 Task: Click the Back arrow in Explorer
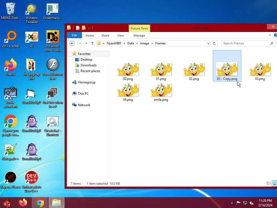pyautogui.click(x=72, y=43)
